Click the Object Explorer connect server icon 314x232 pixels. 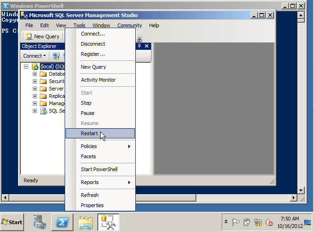pos(56,56)
